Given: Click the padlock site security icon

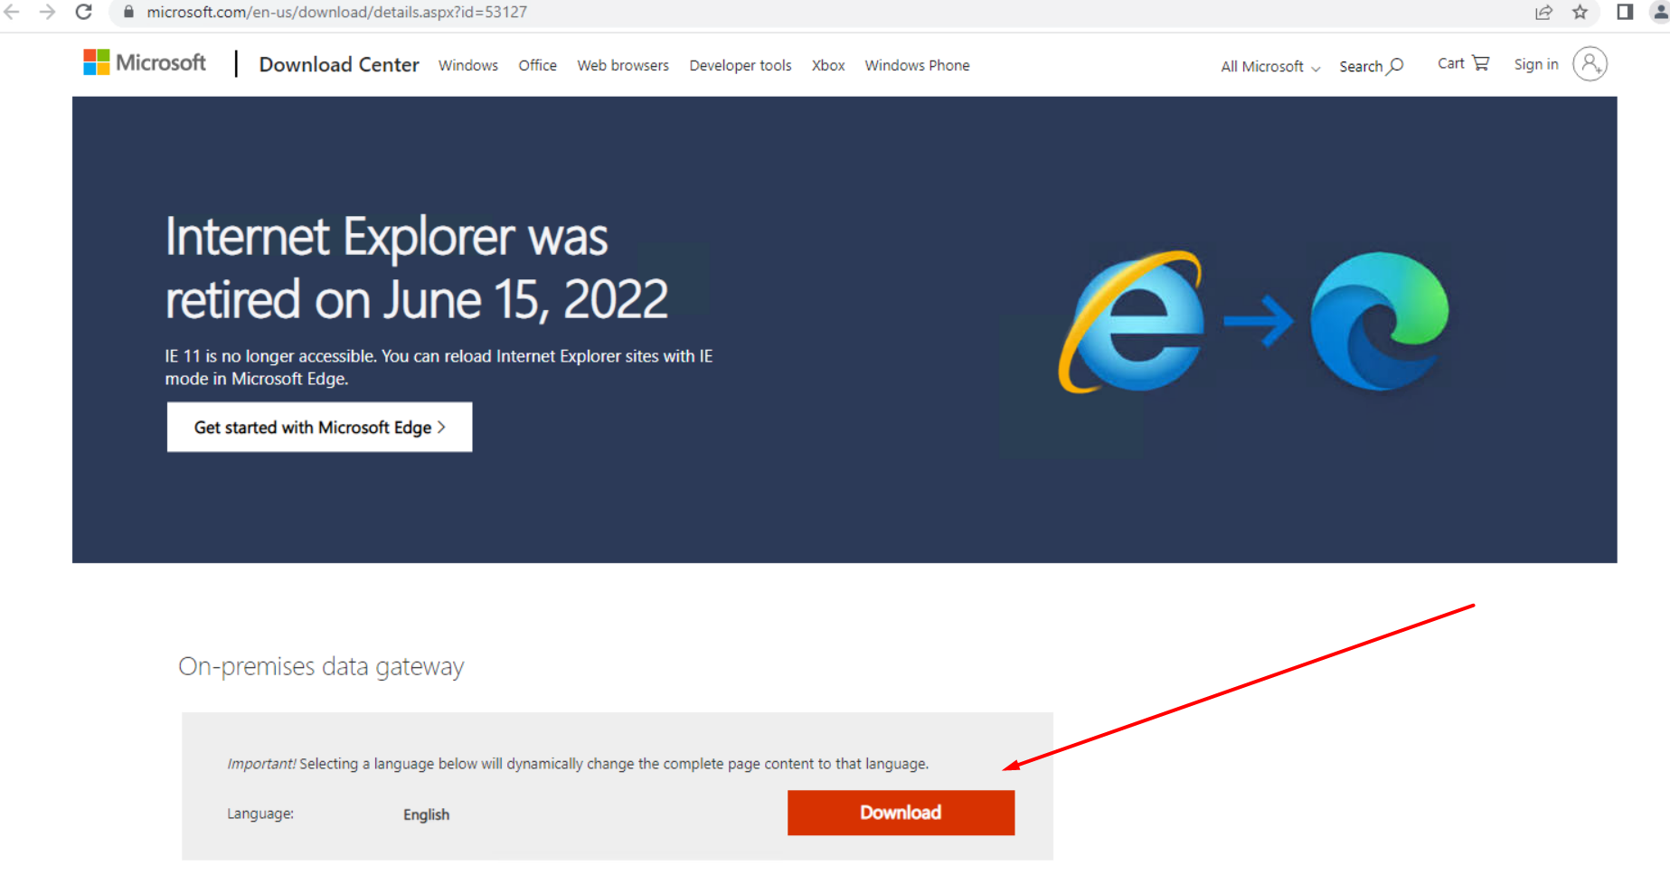Looking at the screenshot, I should click(128, 12).
